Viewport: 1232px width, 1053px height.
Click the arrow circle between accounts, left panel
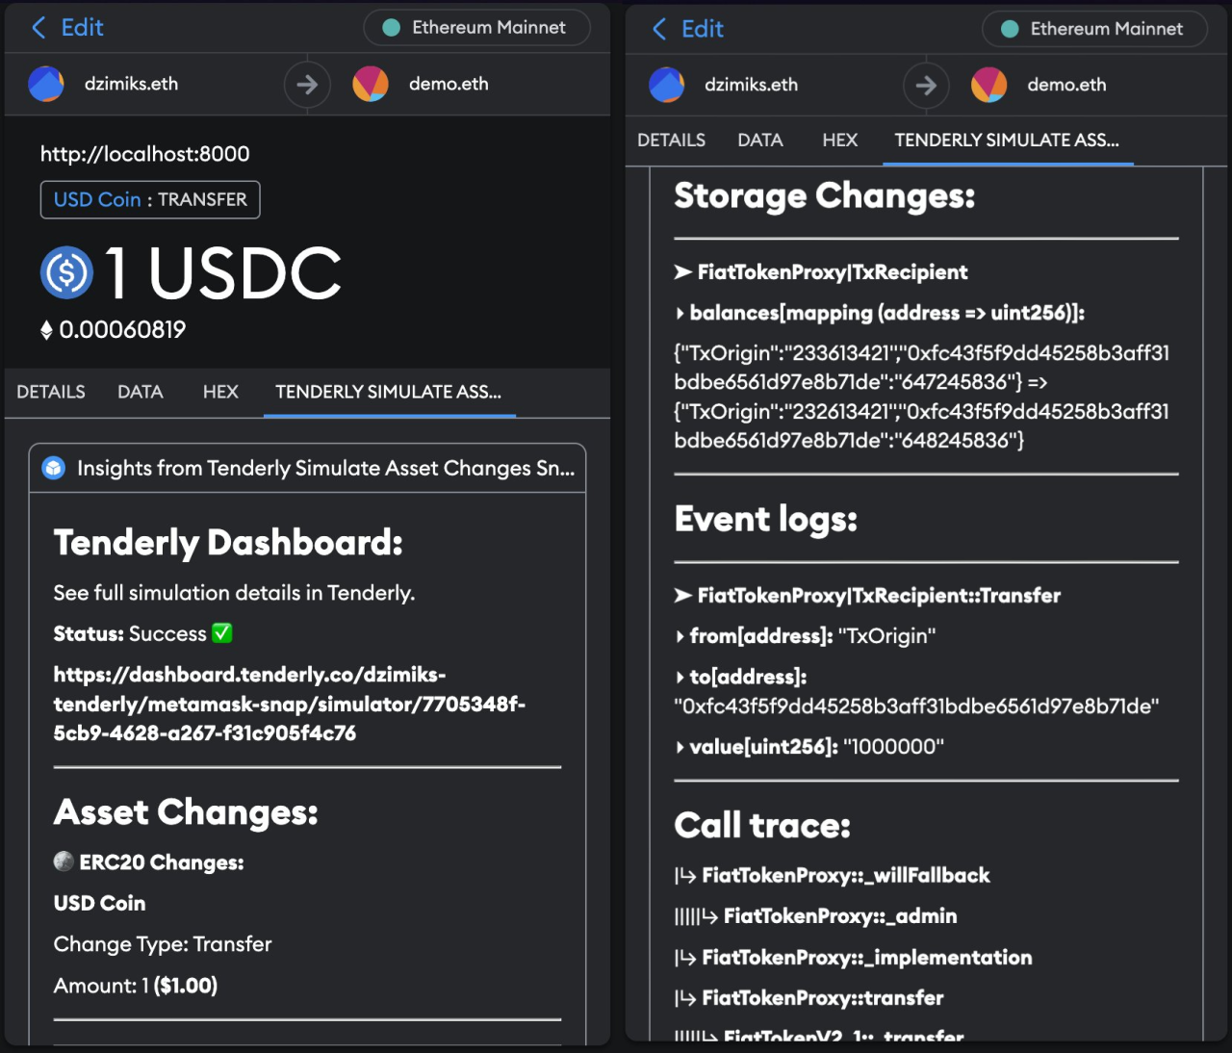(307, 85)
